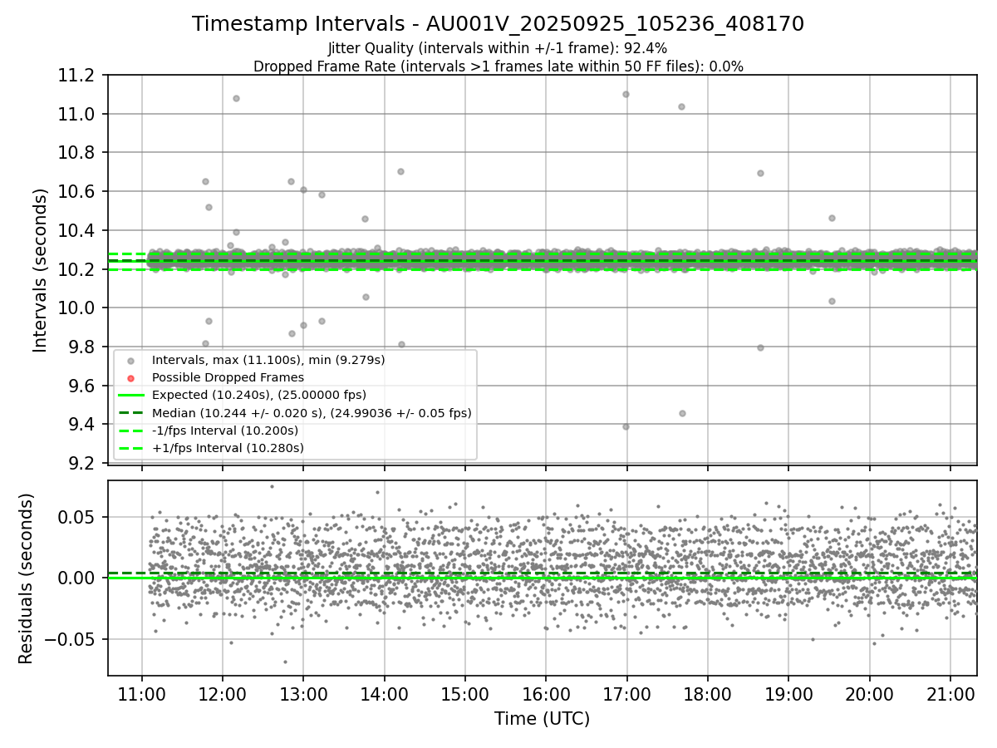Click the '16:00' x-axis tick label

point(546,693)
